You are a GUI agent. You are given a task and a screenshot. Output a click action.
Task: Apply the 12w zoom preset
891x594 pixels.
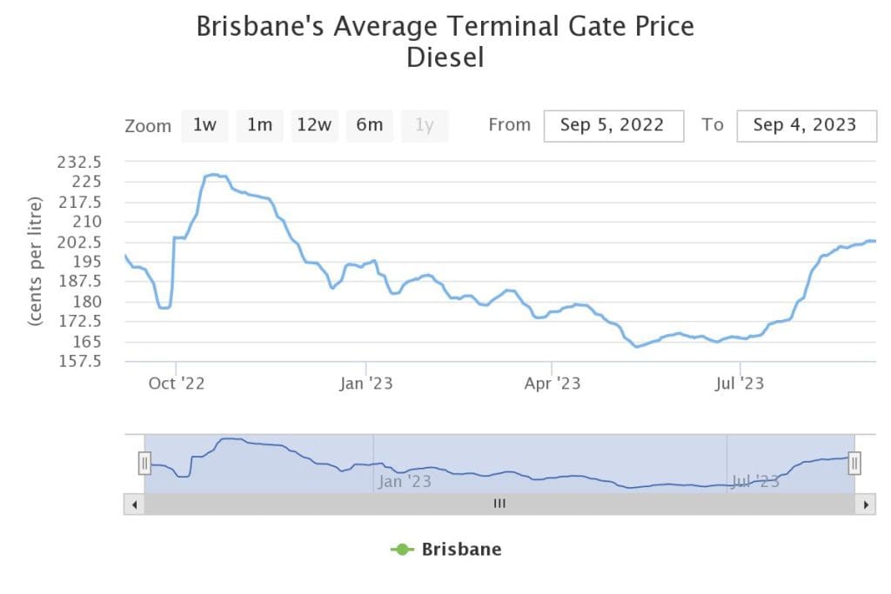[314, 125]
